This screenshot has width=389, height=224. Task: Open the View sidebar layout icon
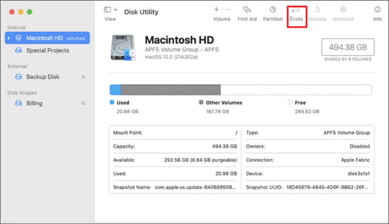coord(107,9)
